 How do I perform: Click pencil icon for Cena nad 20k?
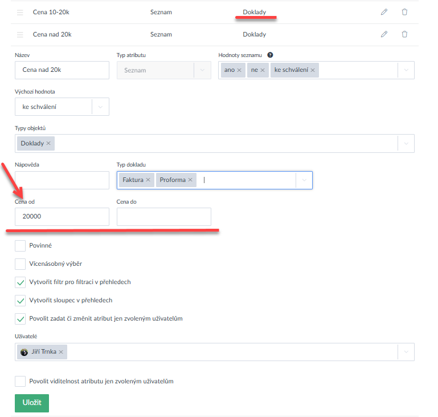(384, 34)
